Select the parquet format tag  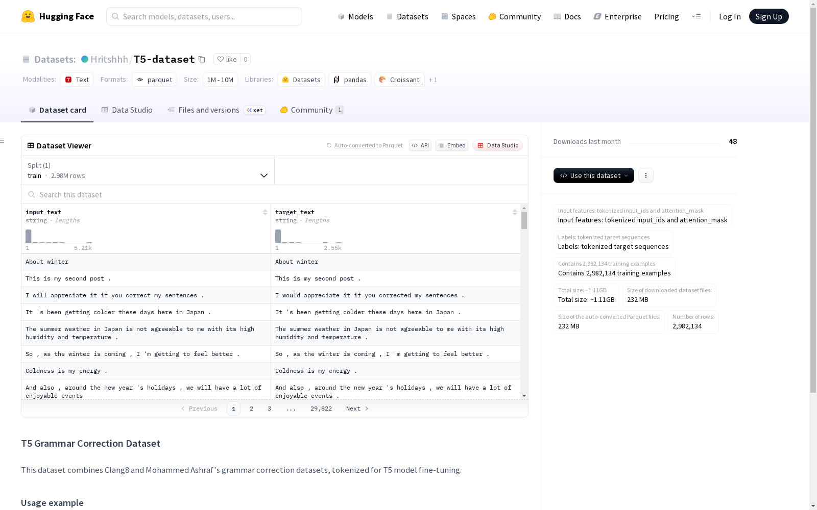pos(154,80)
